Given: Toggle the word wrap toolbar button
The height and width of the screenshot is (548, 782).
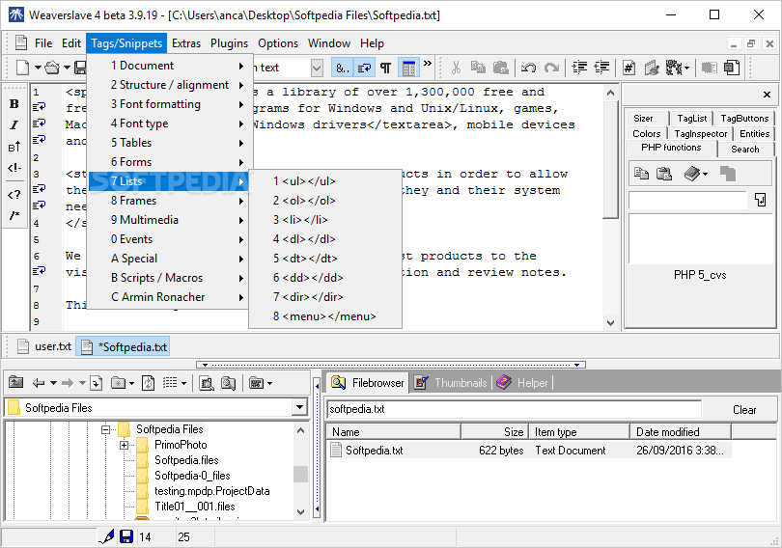Looking at the screenshot, I should [364, 68].
